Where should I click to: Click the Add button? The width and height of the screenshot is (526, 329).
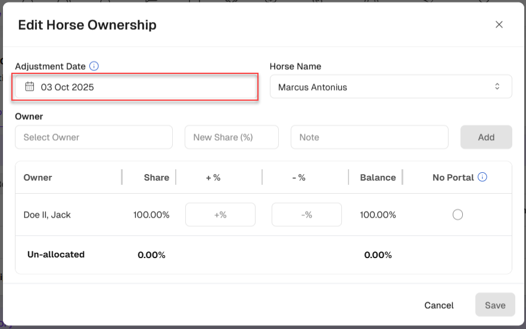click(x=486, y=137)
